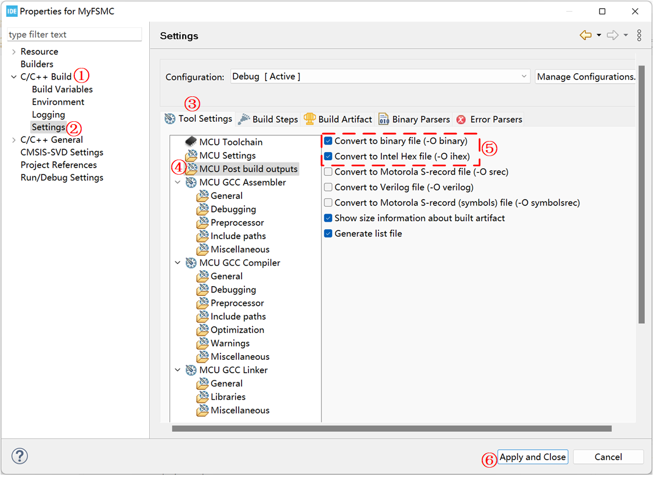Open the three-dot view menu icon
The image size is (653, 477).
coord(639,35)
